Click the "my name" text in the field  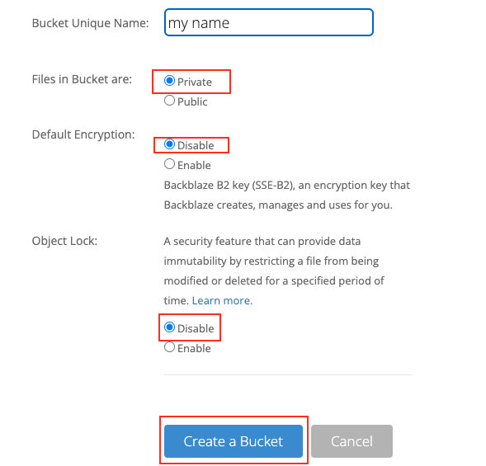click(199, 24)
